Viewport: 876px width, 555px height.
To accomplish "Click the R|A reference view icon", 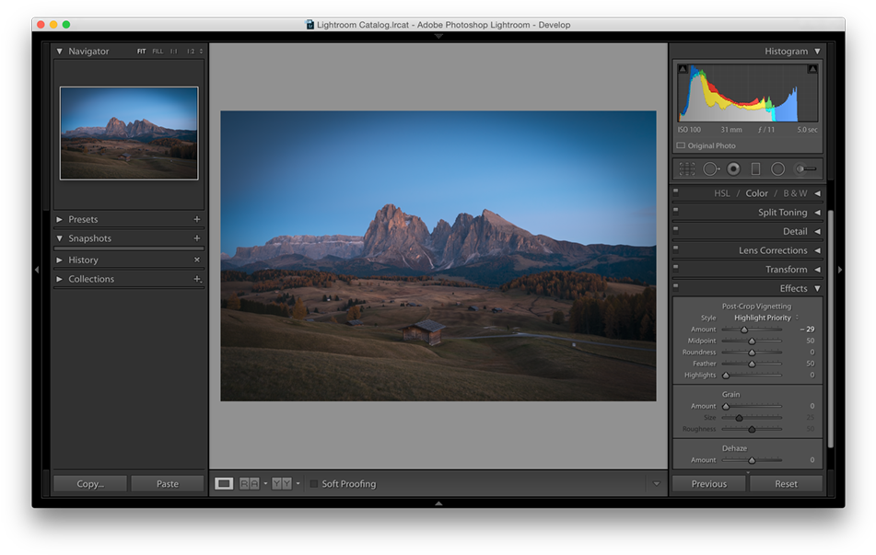I will (x=250, y=483).
